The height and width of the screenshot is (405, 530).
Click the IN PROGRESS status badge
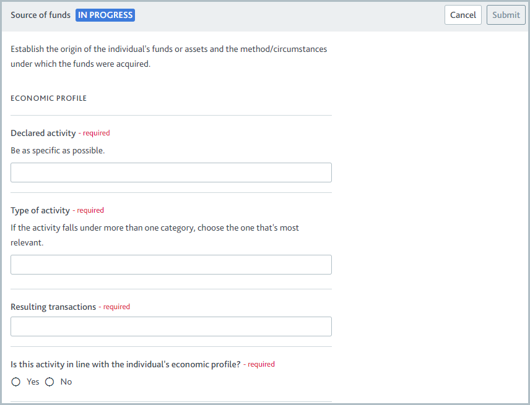(x=105, y=14)
